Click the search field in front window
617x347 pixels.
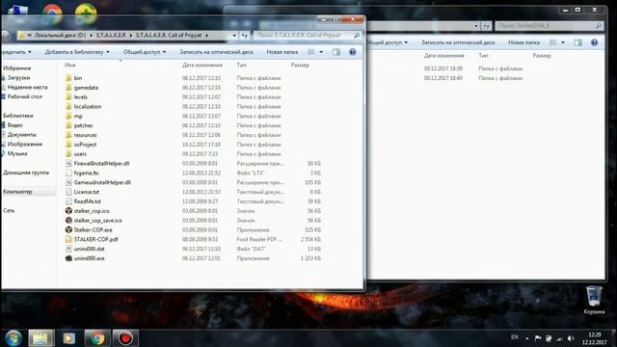point(307,36)
